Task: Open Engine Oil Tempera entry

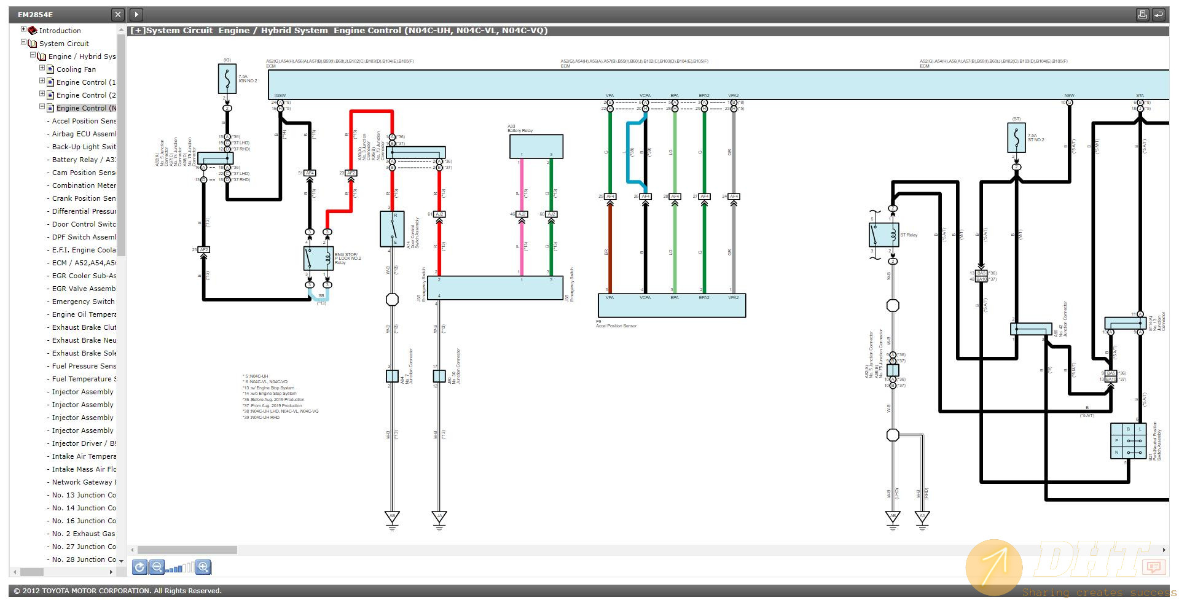Action: point(84,314)
